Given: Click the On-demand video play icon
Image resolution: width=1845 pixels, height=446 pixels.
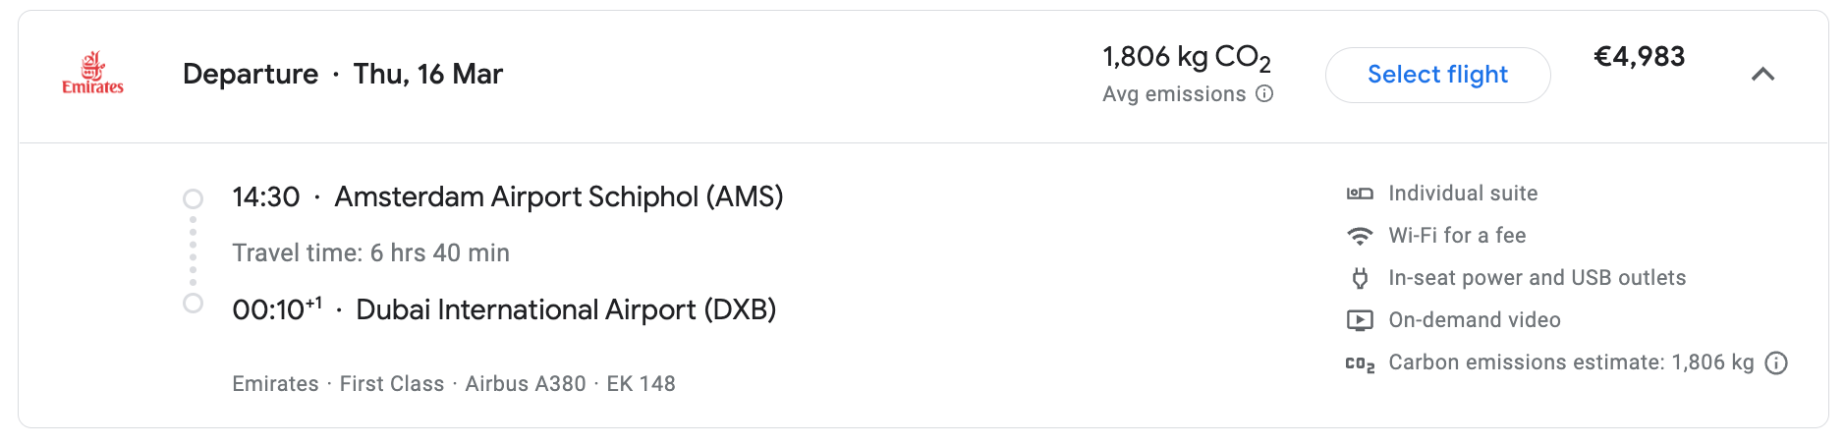Looking at the screenshot, I should pos(1360,320).
